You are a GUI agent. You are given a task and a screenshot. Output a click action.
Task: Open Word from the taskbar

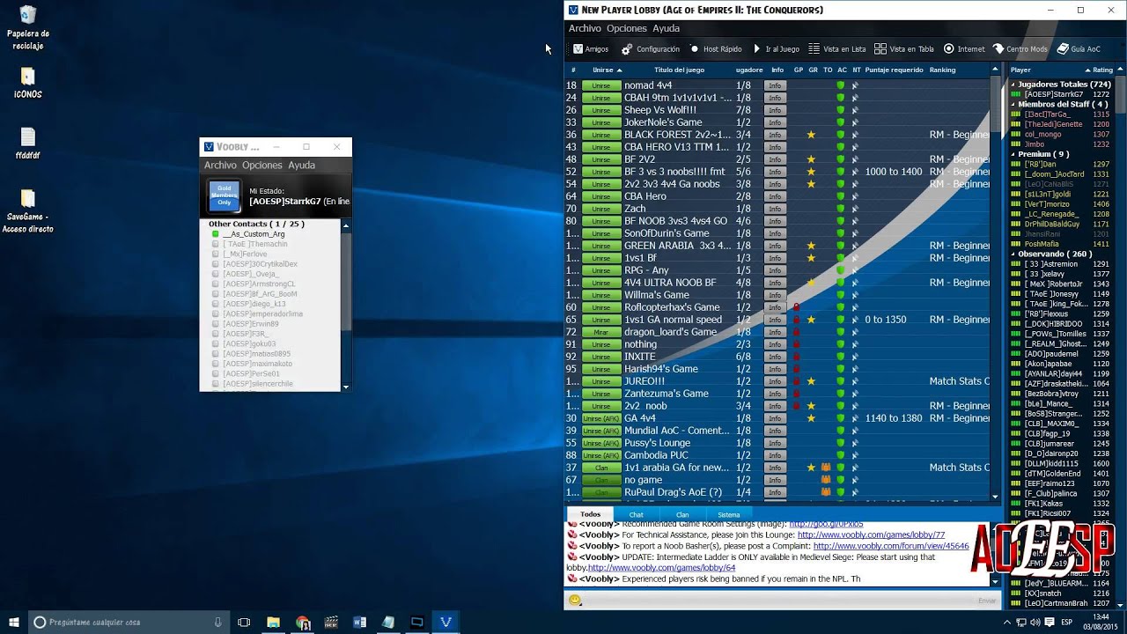[359, 622]
